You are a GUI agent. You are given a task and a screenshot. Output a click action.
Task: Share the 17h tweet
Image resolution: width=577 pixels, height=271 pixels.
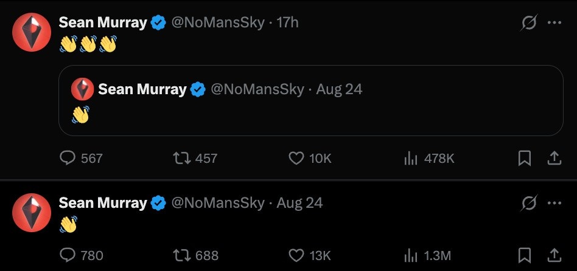554,159
